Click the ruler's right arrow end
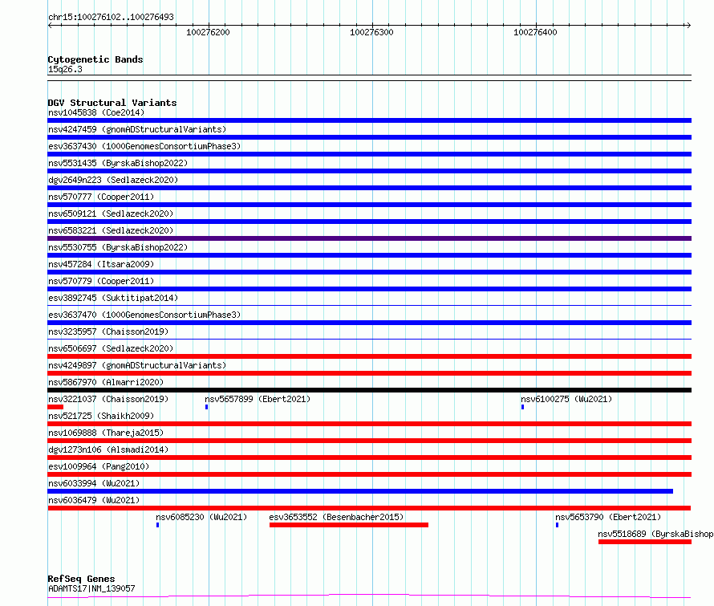This screenshot has height=606, width=714. pos(688,26)
